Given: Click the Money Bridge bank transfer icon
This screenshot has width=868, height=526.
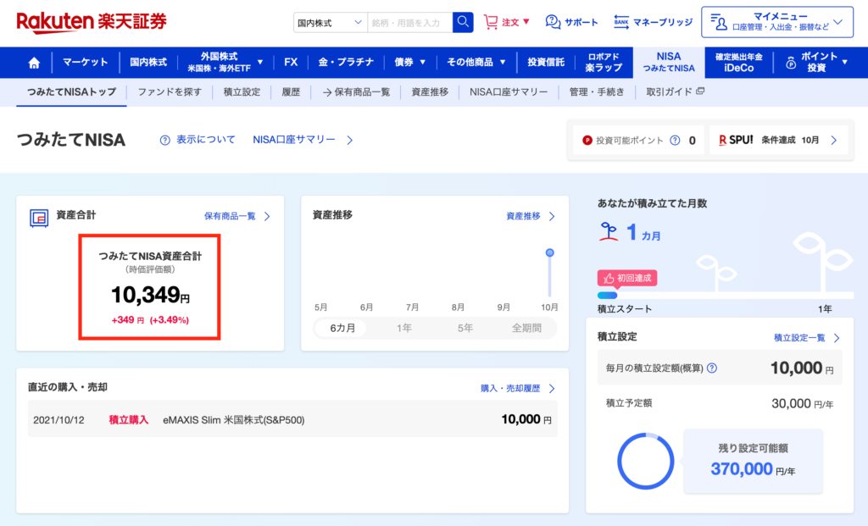Looking at the screenshot, I should [621, 22].
